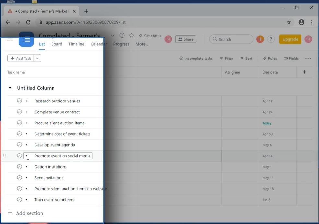Screen dimensions: 319x224
Task: Mark Complete venue contract complete
Action: (x=19, y=112)
